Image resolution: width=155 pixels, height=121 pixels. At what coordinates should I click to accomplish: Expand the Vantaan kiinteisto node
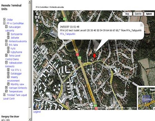point(6,88)
